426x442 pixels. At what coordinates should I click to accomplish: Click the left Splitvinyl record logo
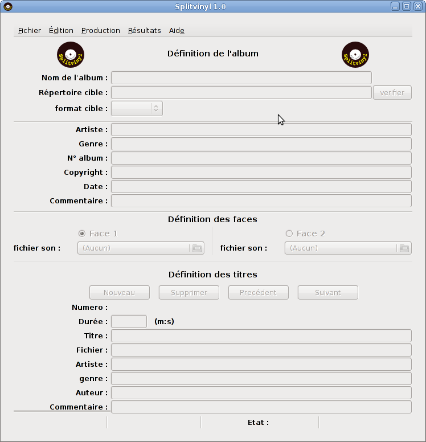coord(71,55)
